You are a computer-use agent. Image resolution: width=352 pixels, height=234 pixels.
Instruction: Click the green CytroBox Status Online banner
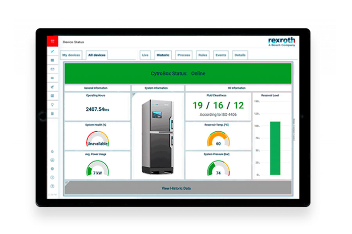point(178,73)
